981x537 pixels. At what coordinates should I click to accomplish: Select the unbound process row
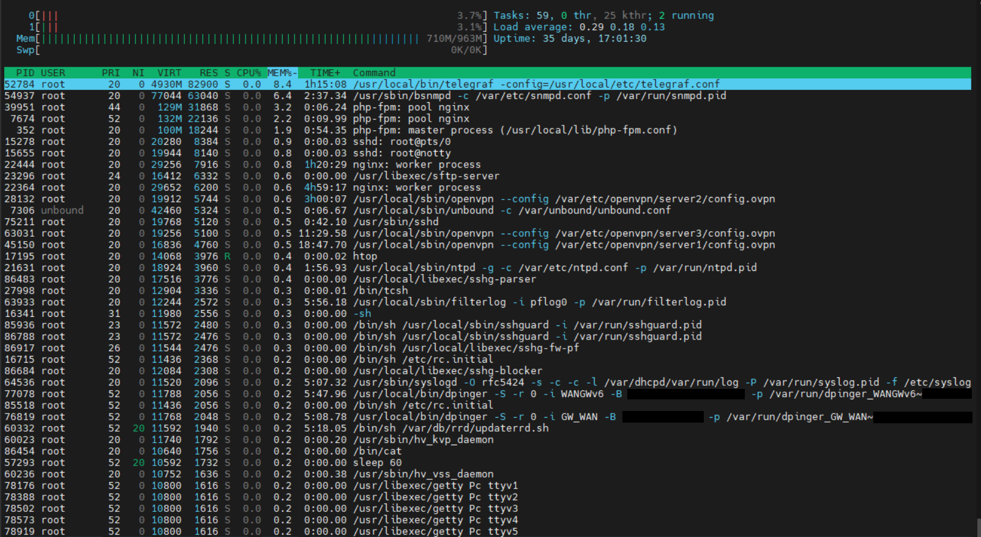[487, 210]
